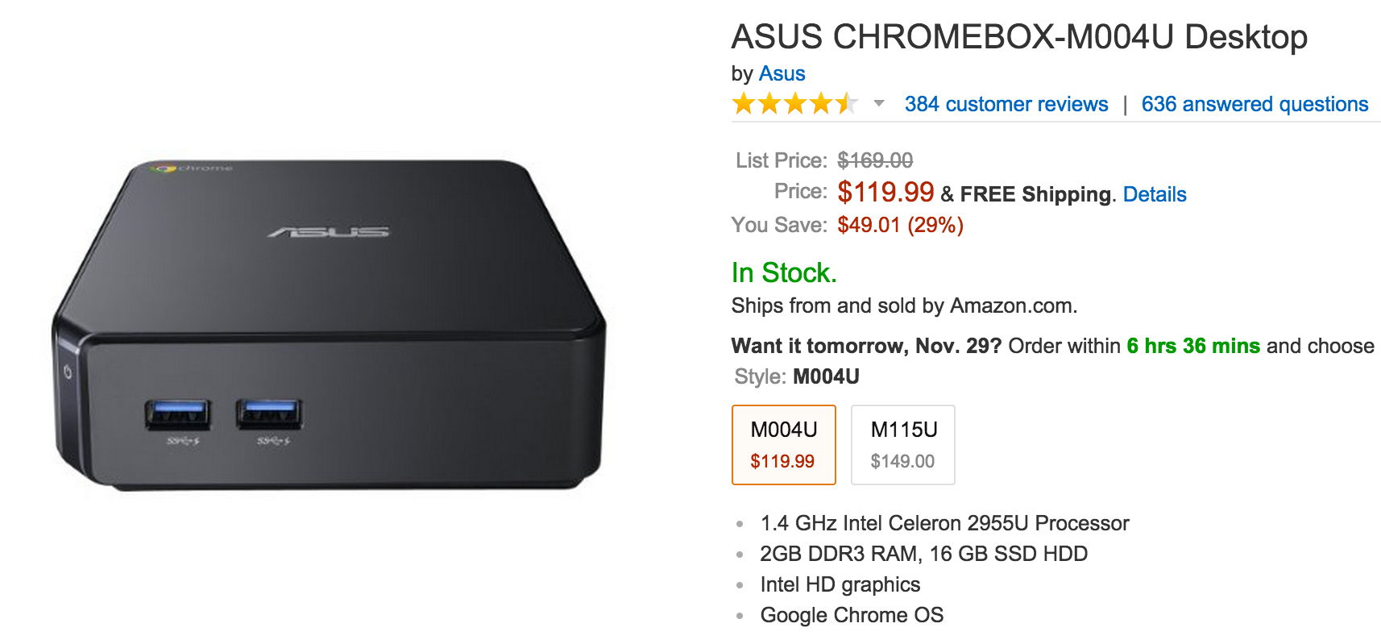
Task: Select the M004U style option
Action: coord(783,445)
